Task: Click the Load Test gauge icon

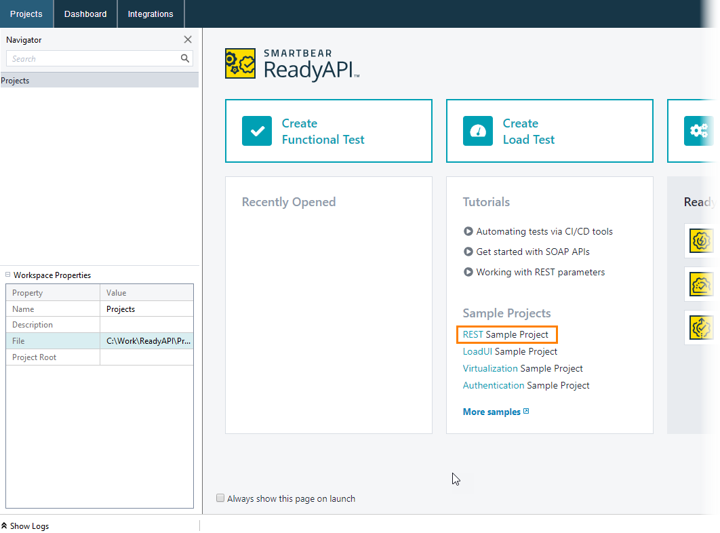Action: [x=477, y=131]
